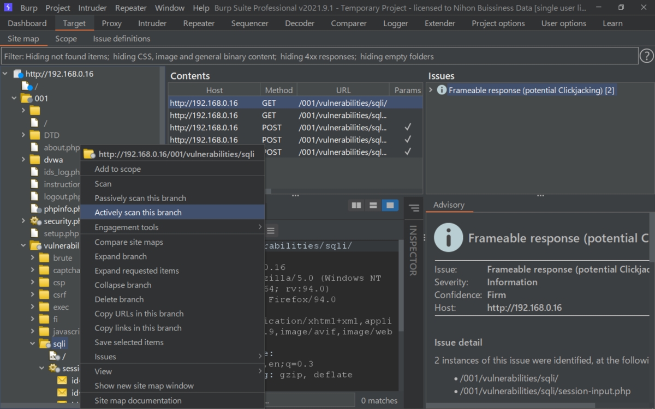Select the http://192.168.0.16 host icon in tree
Viewport: 655px width, 409px height.
(17, 74)
